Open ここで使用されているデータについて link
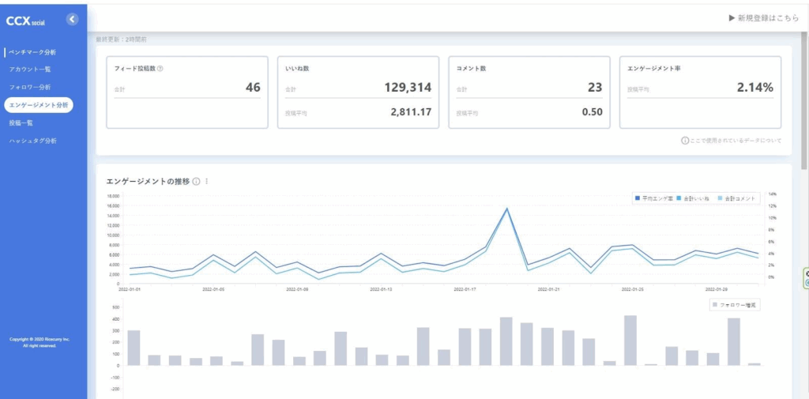This screenshot has height=399, width=809. (736, 141)
